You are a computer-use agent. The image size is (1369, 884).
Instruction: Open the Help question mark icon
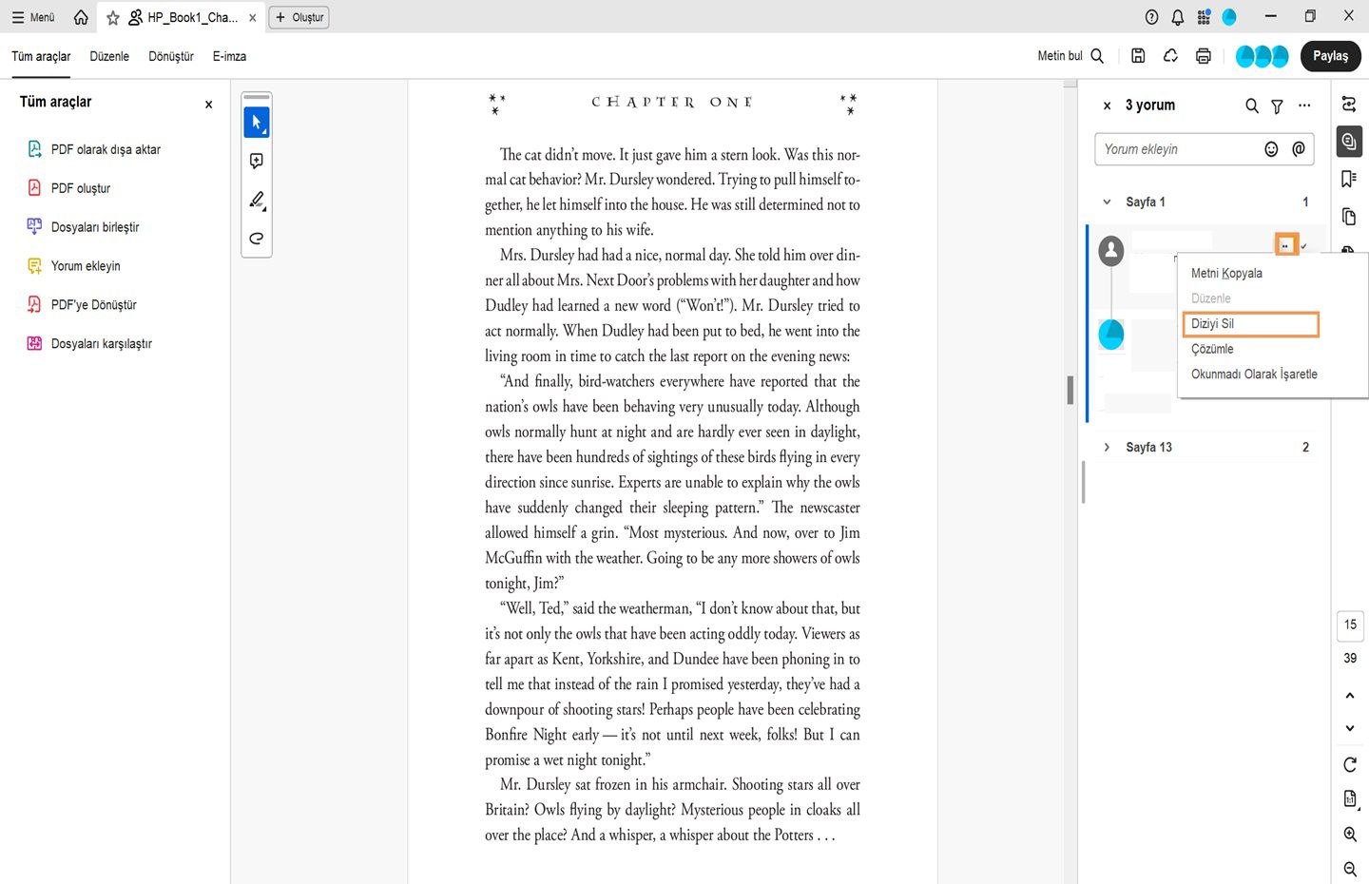(x=1152, y=17)
